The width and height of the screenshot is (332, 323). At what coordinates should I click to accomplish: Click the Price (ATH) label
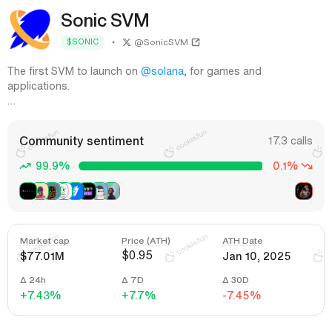tap(146, 241)
